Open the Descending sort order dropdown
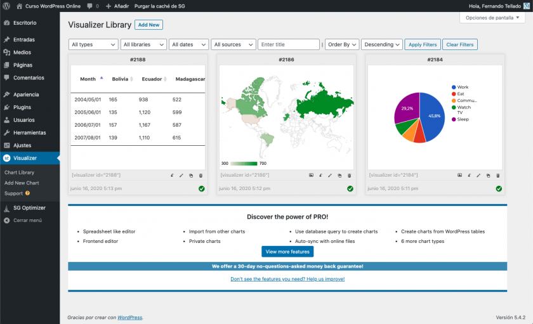Image resolution: width=533 pixels, height=324 pixels. click(x=382, y=44)
